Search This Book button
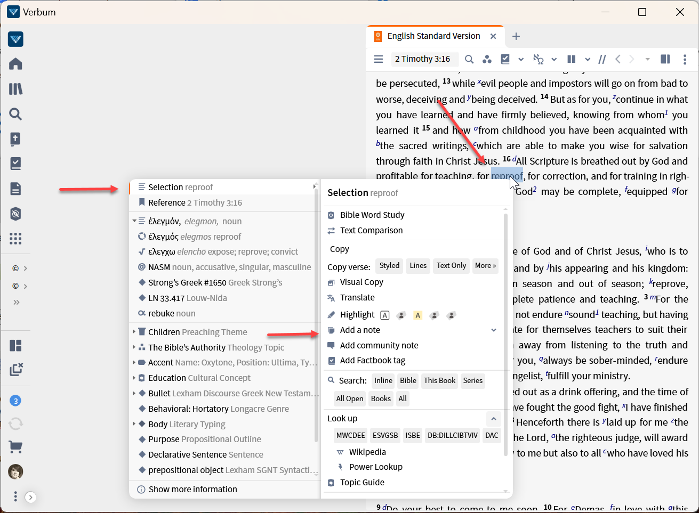 click(439, 380)
